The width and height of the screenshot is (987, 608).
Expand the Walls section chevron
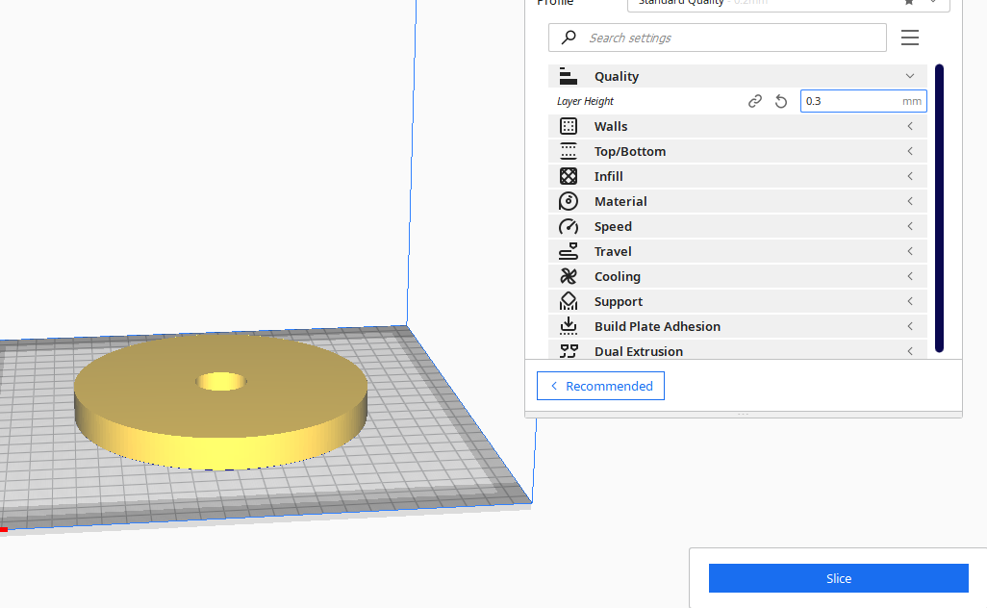point(910,127)
